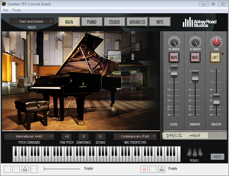This screenshot has height=176, width=229.
Task: Switch to the MAIN tab
Action: tap(69, 22)
